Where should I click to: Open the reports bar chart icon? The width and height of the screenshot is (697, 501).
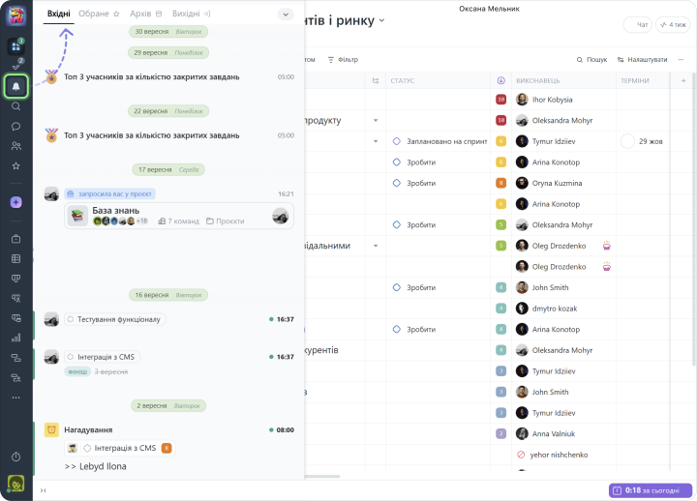[15, 338]
